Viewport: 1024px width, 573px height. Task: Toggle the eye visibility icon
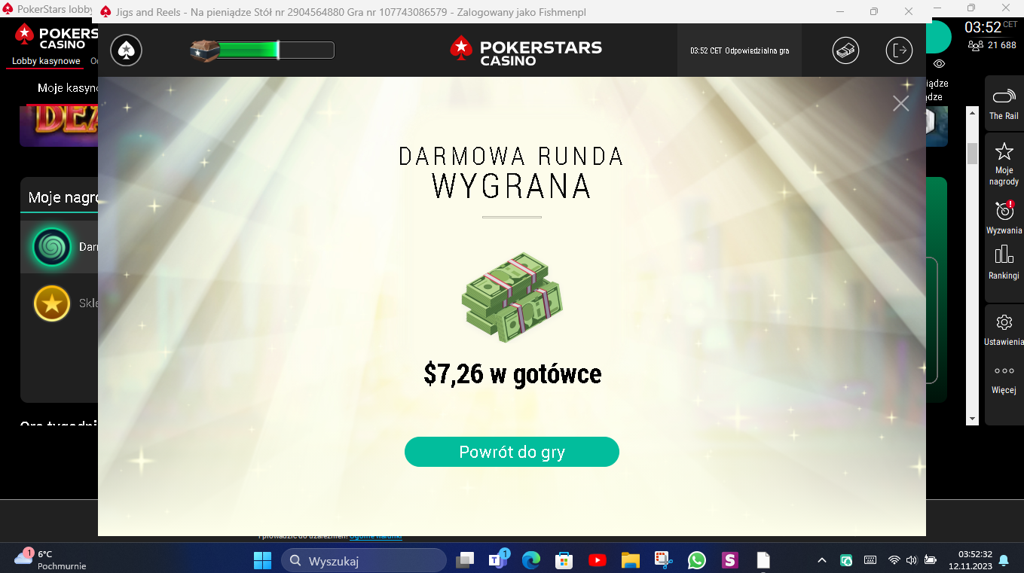(939, 64)
